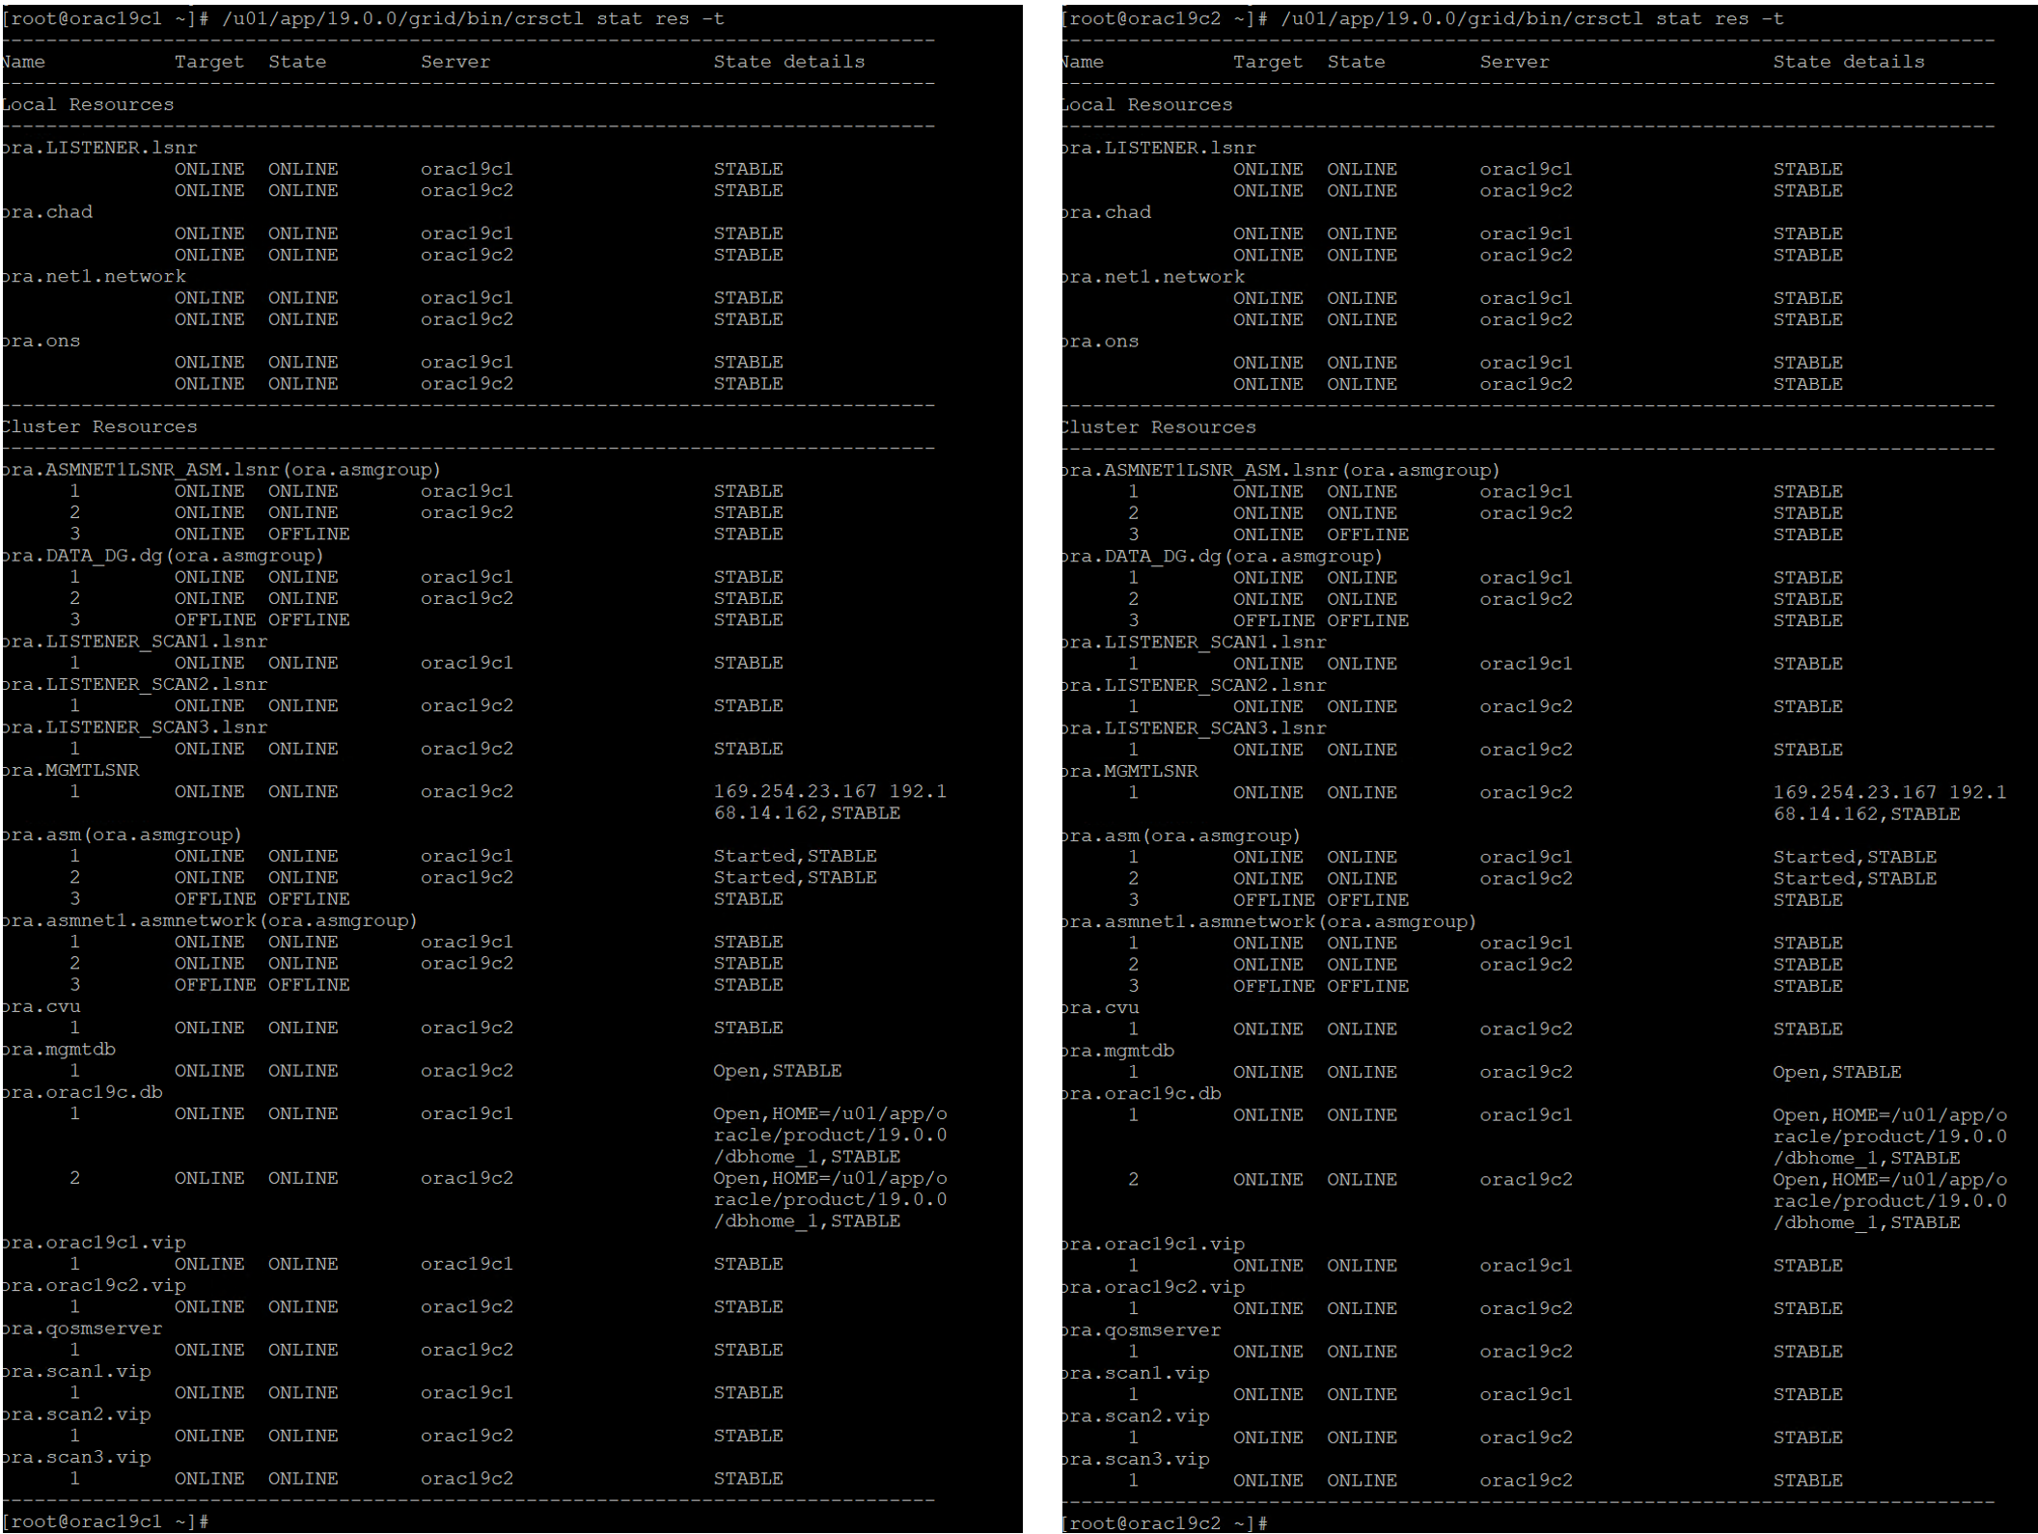Click ora.net1.network resource name in right terminal
Screen dimensions: 2038x1534
[1153, 277]
